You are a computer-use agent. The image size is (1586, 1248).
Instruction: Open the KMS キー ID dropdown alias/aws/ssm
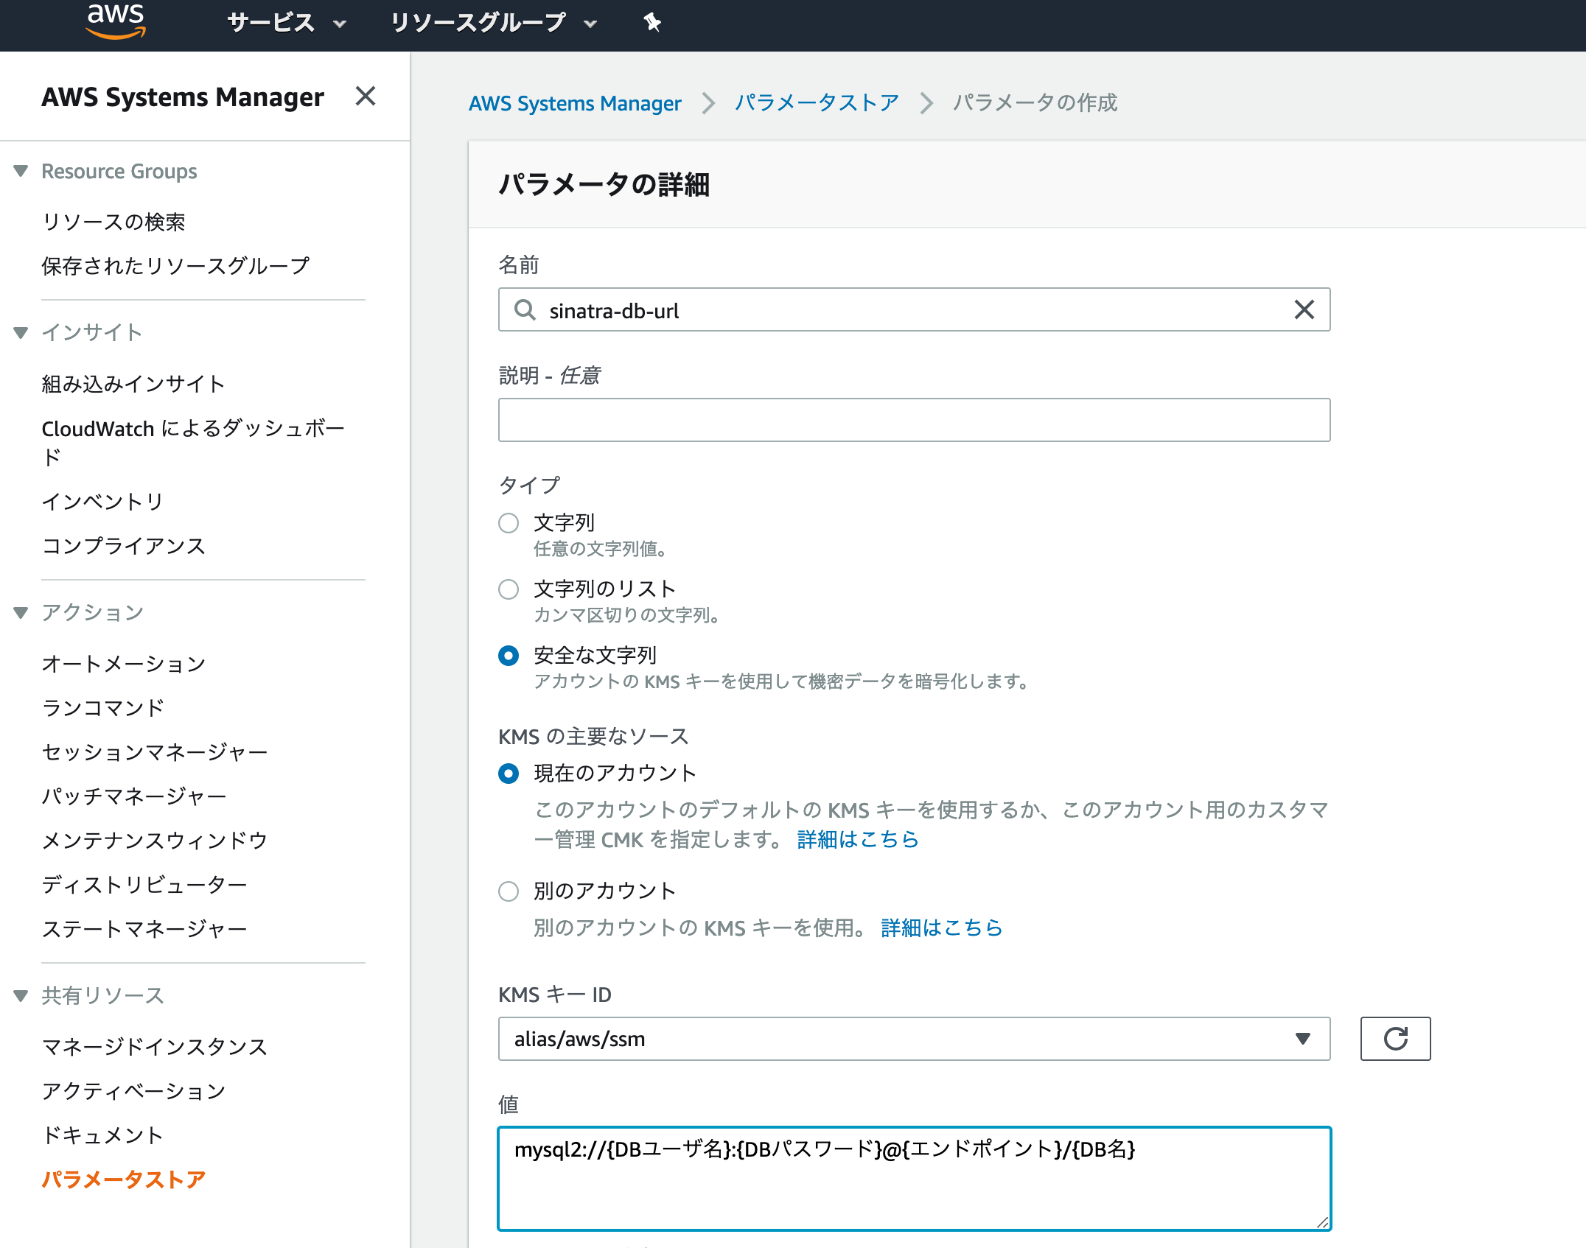tap(914, 1039)
